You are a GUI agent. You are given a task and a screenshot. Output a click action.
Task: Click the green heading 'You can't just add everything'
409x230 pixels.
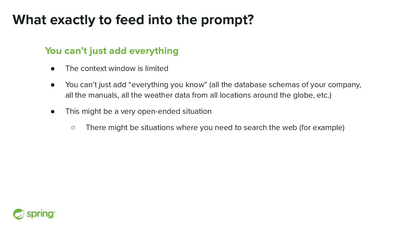point(112,51)
